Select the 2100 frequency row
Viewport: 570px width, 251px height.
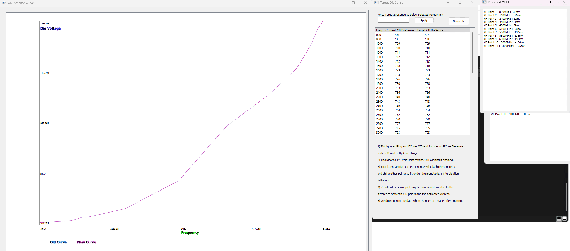(423, 93)
